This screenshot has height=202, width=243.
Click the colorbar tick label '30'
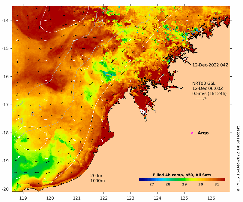pos(200,184)
